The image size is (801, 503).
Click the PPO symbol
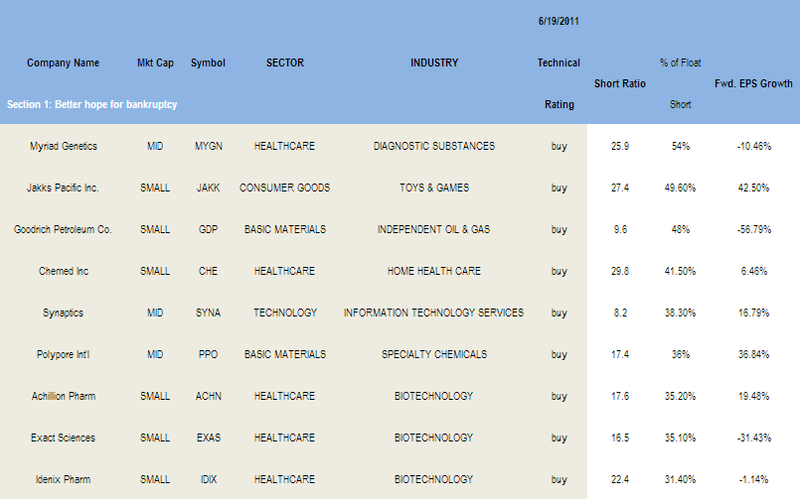tap(208, 354)
